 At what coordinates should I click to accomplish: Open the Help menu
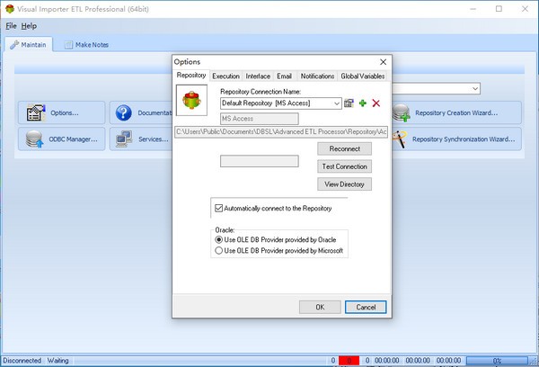(x=30, y=25)
